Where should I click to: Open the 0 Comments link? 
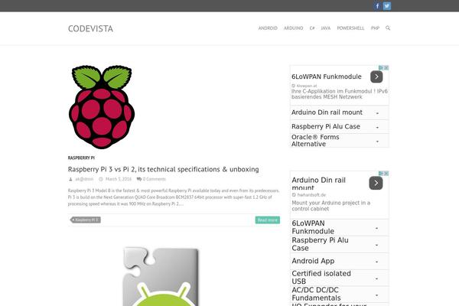pyautogui.click(x=155, y=179)
